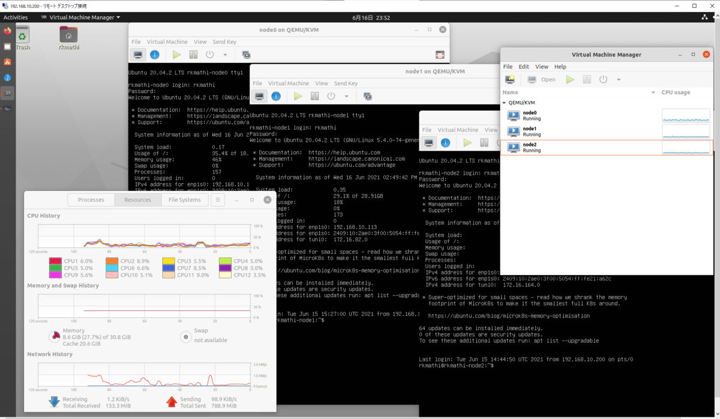The width and height of the screenshot is (720, 419).
Task: Open Send Key menu in node0 window
Action: (224, 42)
